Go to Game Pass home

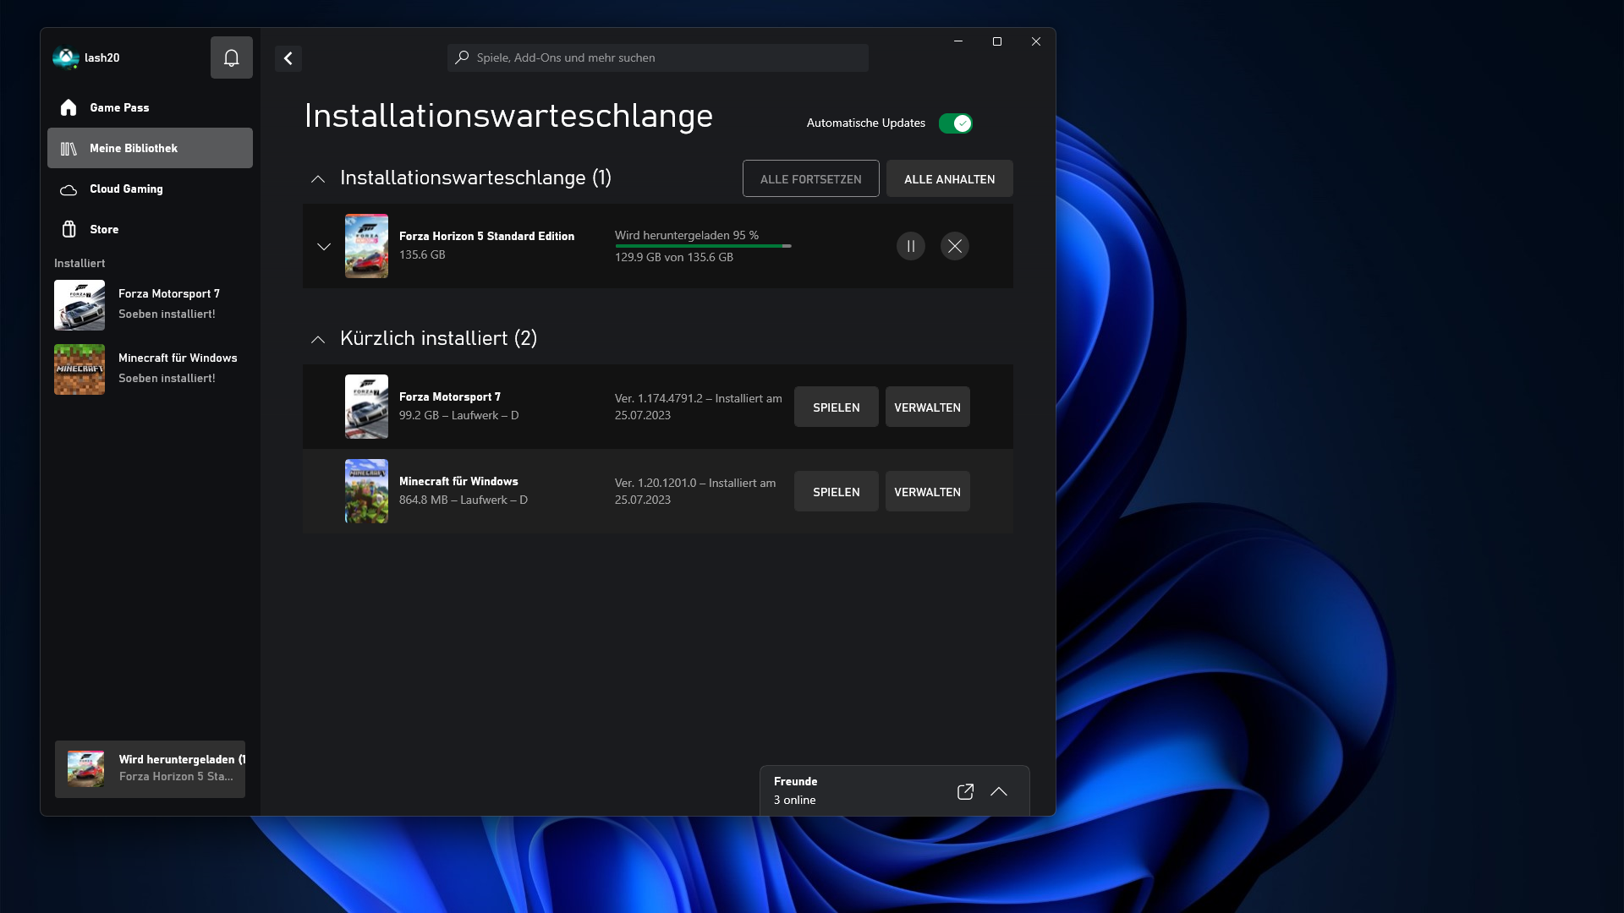(119, 107)
